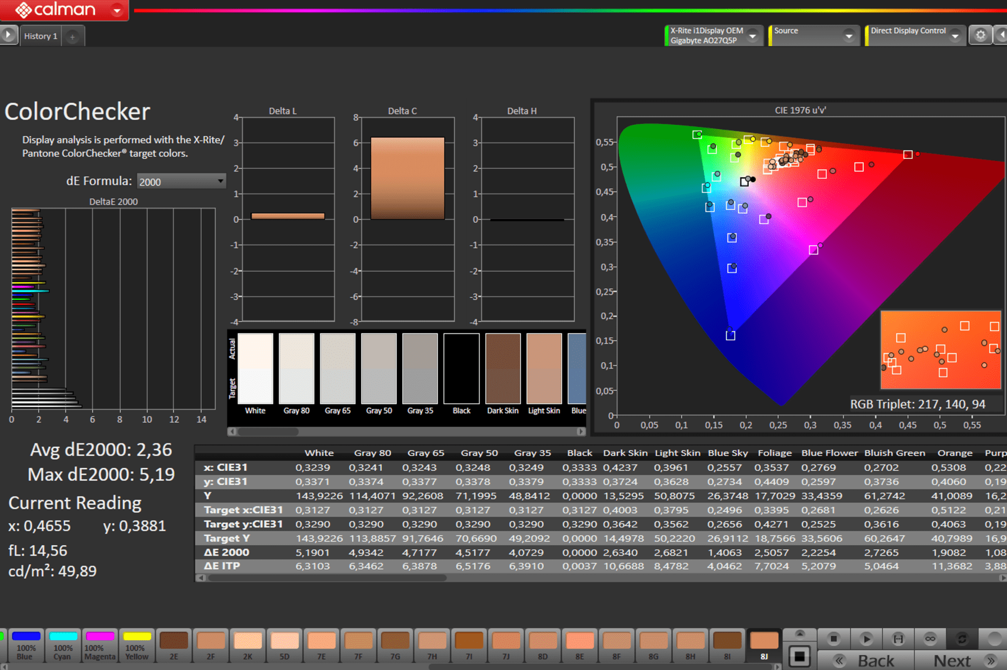Click the play arrow next to History 1
Screen dimensions: 1007x670
[8, 35]
